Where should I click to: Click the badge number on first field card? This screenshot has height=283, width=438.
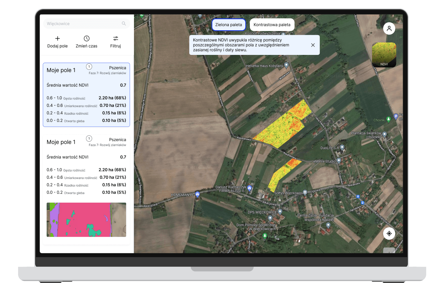click(89, 67)
